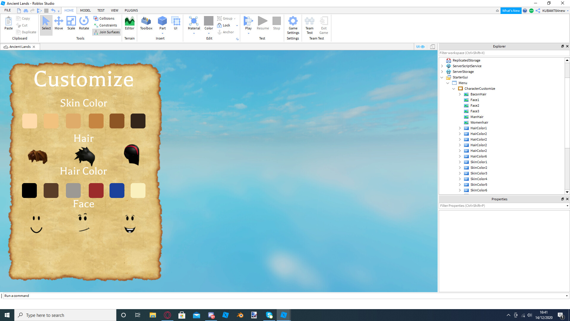Toggle UI visibility eye in viewport
The width and height of the screenshot is (570, 321).
point(420,47)
